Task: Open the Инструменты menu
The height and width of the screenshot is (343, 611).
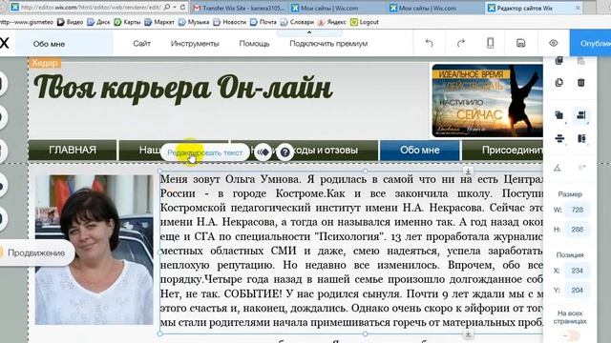Action: pos(195,44)
